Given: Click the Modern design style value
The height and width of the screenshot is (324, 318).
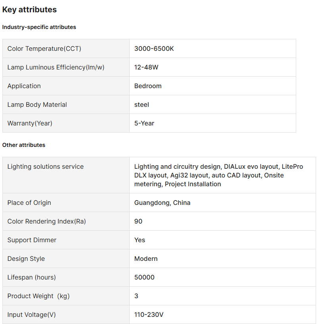Looking at the screenshot, I should pyautogui.click(x=146, y=258).
